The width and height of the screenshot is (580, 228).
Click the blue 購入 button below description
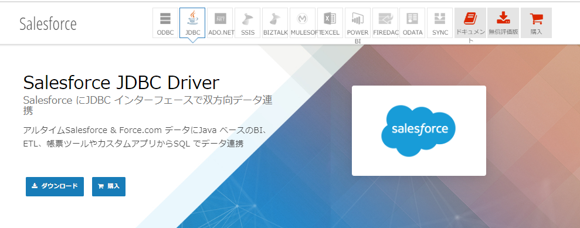pyautogui.click(x=108, y=186)
